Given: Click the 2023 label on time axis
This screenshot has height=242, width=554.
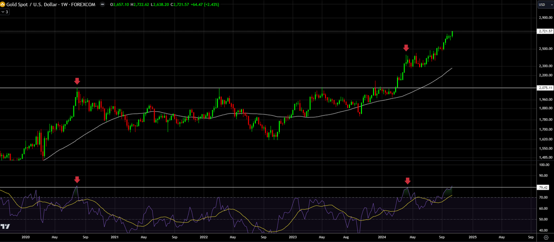Looking at the screenshot, I should (x=293, y=236).
